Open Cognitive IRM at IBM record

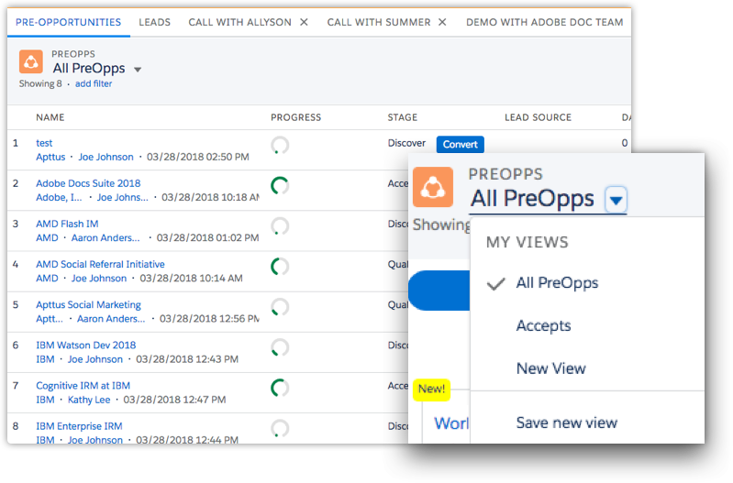pyautogui.click(x=83, y=385)
